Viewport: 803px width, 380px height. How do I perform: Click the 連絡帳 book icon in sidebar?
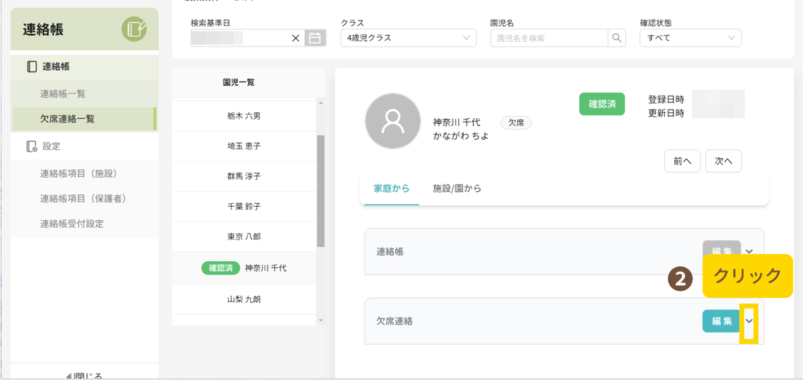31,67
